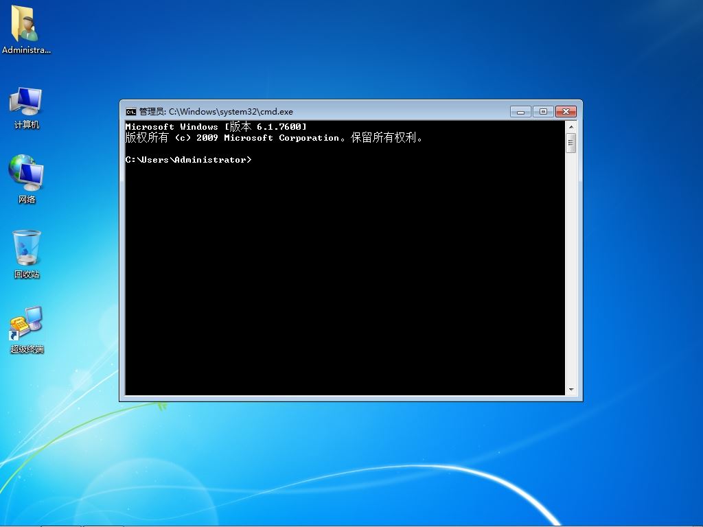Close the cmd.exe window
The image size is (703, 527).
click(566, 112)
